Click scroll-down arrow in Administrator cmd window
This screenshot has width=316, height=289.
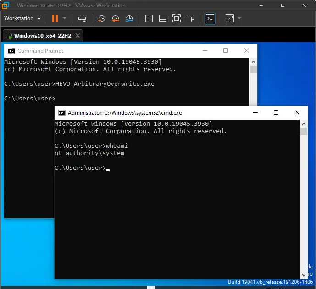pos(304,275)
